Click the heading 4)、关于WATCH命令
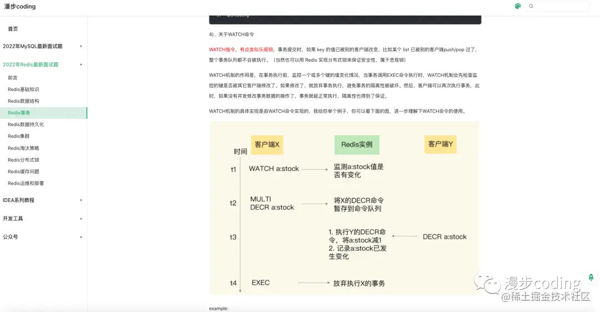 click(231, 34)
